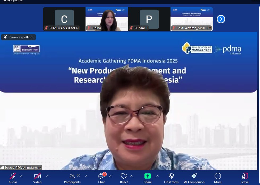Select Bakti Artanta_MME 78 thumbnail
260x185 pixels.
tap(191, 19)
